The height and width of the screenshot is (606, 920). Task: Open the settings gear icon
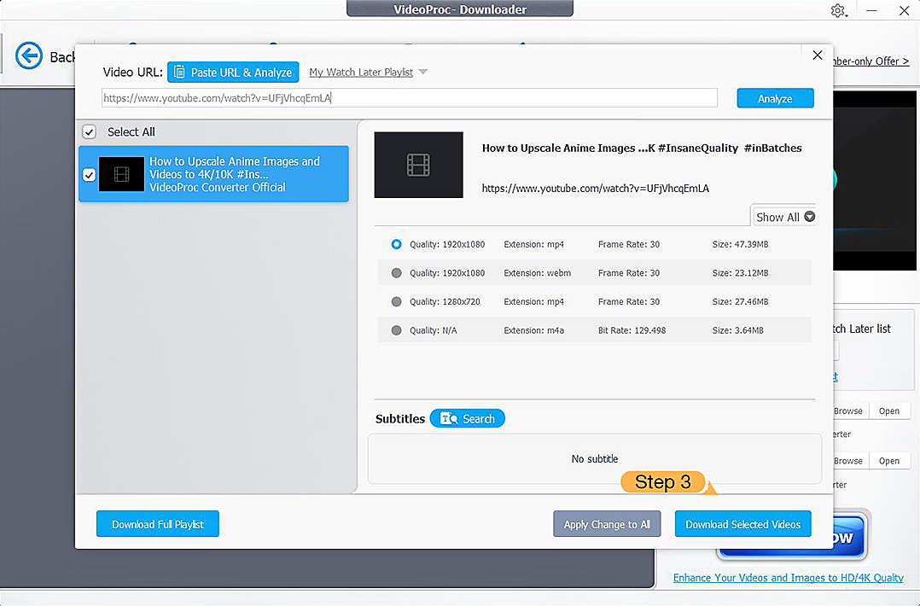point(838,10)
